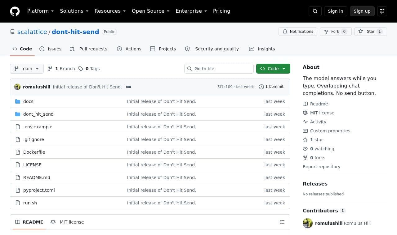The width and height of the screenshot is (397, 235).
Task: Click Notifications bell button
Action: (x=298, y=32)
